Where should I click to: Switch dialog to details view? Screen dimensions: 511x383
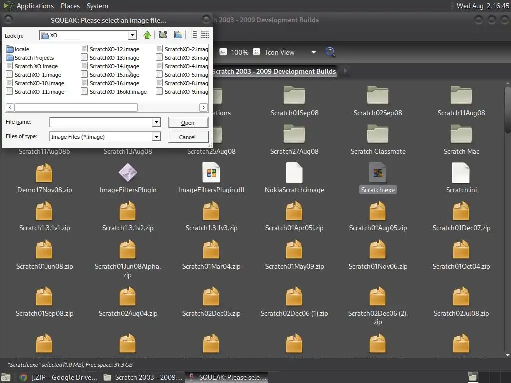point(205,35)
